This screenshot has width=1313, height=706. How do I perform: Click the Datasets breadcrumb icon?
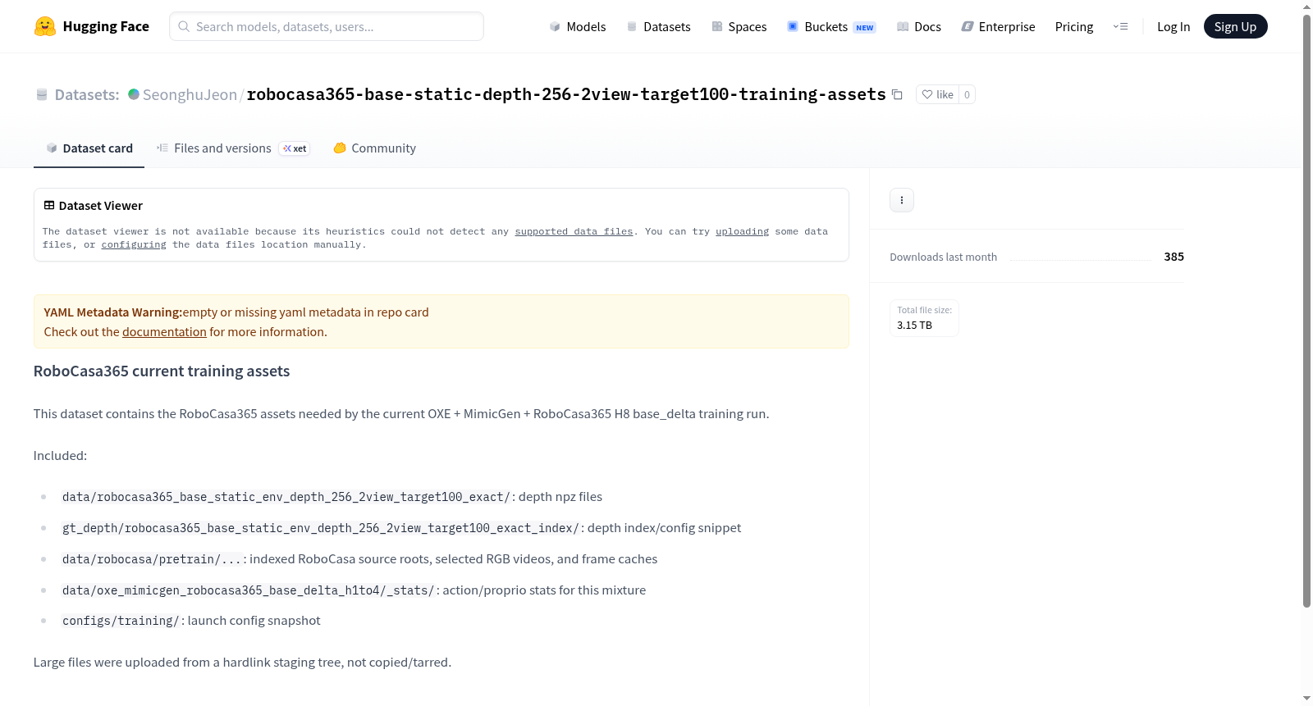pos(42,94)
